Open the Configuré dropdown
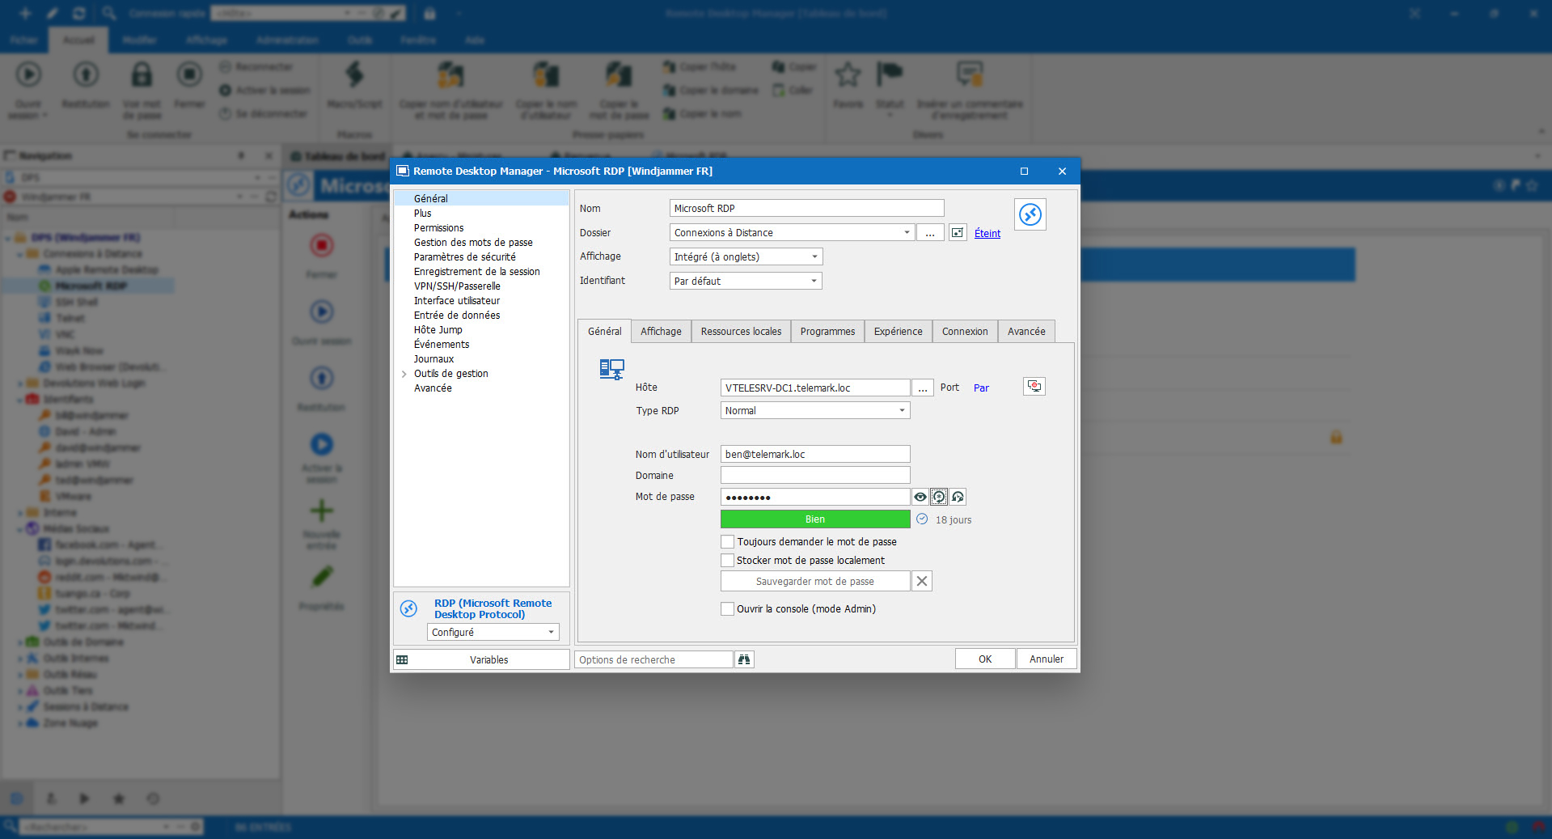Viewport: 1552px width, 839px height. [x=551, y=633]
